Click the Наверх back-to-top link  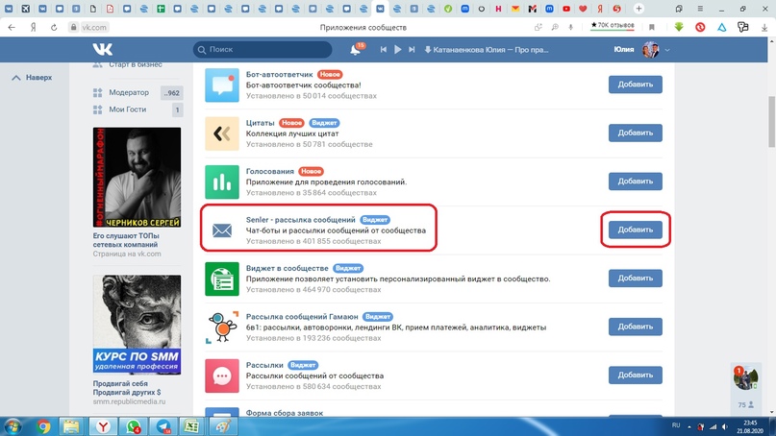point(32,78)
